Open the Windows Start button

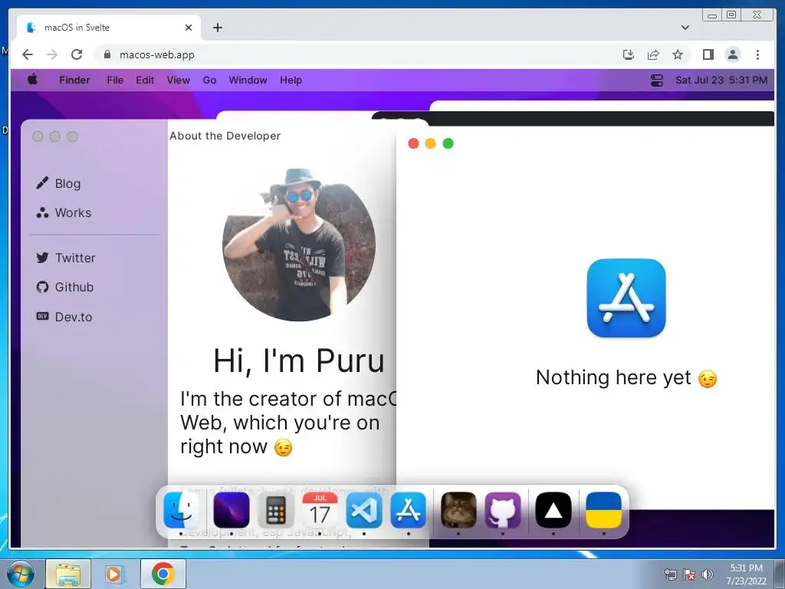point(20,574)
